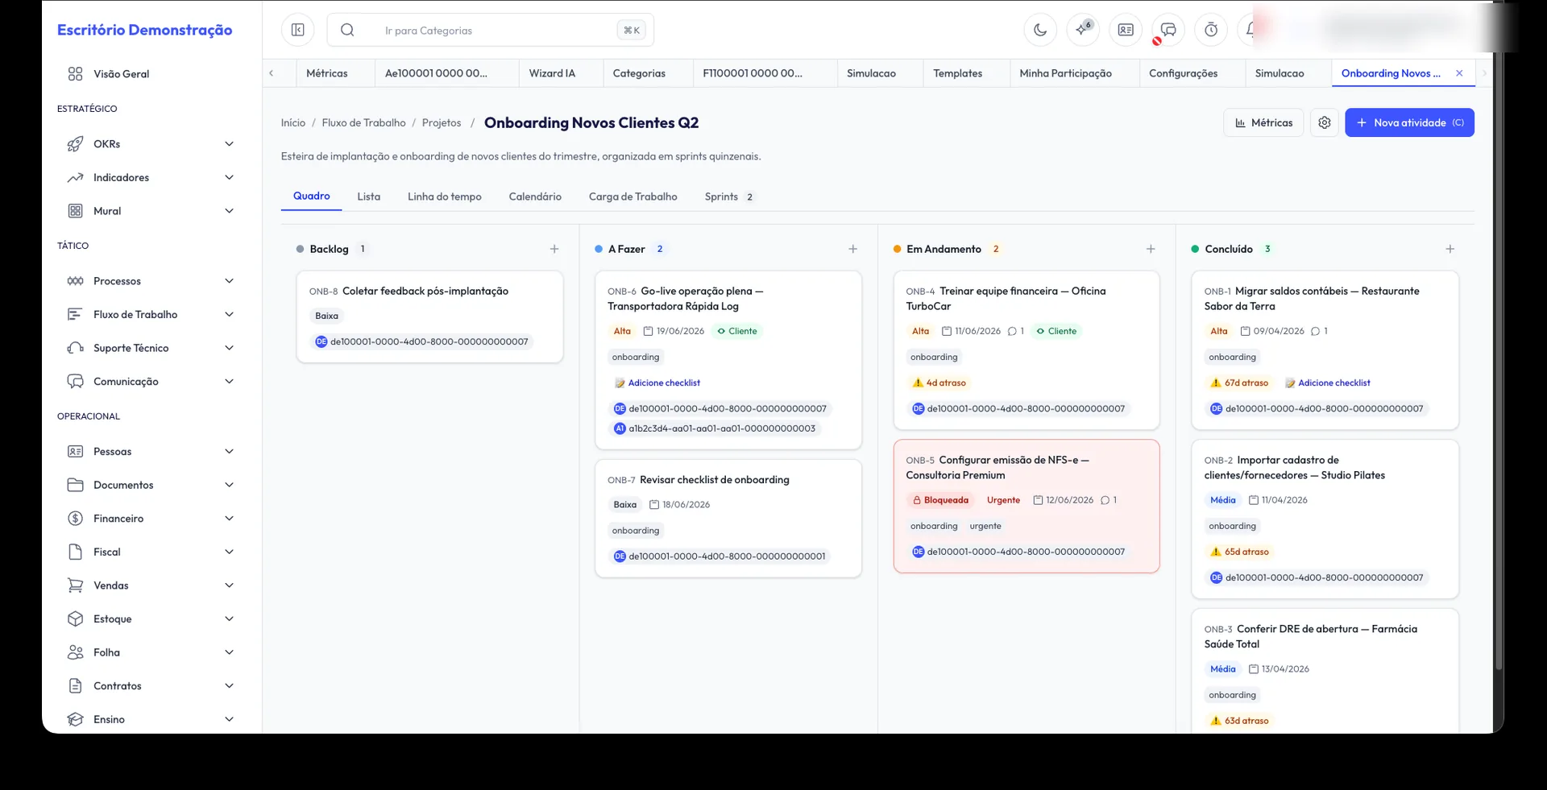
Task: Expand the Contratos chevron
Action: click(x=229, y=686)
